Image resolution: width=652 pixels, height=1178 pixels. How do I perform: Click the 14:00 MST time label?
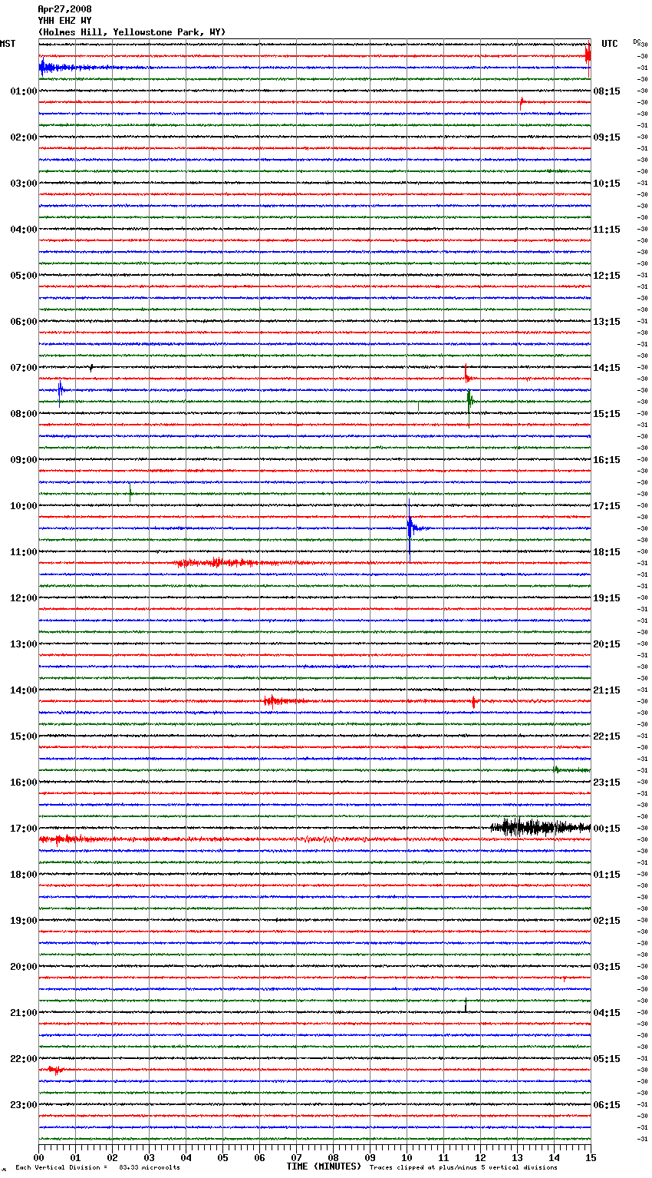[x=23, y=690]
